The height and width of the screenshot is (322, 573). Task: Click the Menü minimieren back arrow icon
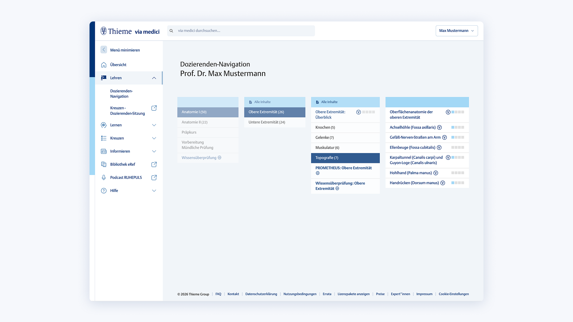click(x=104, y=50)
